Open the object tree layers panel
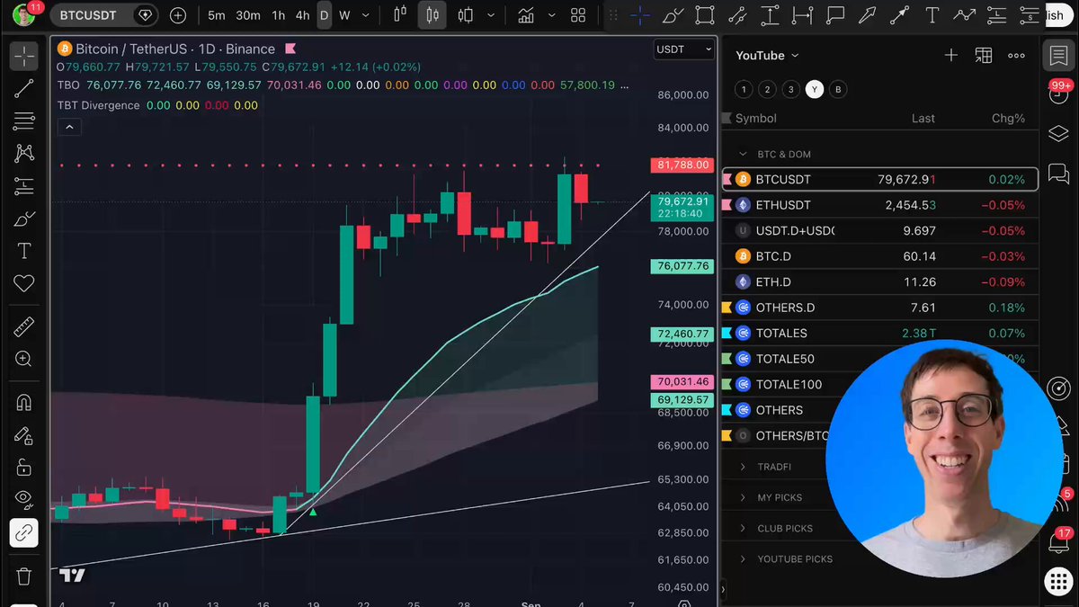The height and width of the screenshot is (607, 1079). [1058, 133]
